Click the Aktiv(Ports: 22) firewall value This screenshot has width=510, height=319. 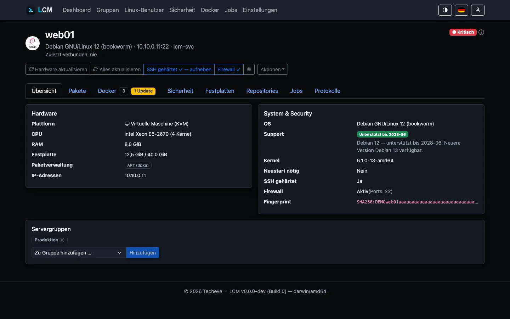(x=374, y=191)
